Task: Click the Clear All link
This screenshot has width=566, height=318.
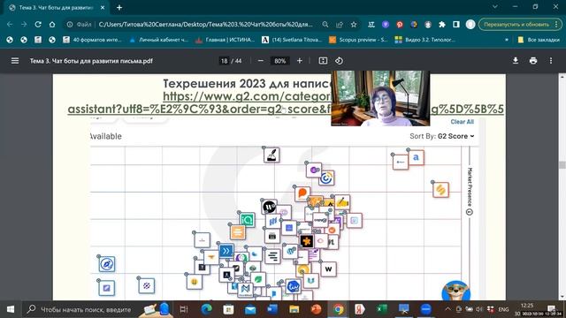Action: point(462,122)
